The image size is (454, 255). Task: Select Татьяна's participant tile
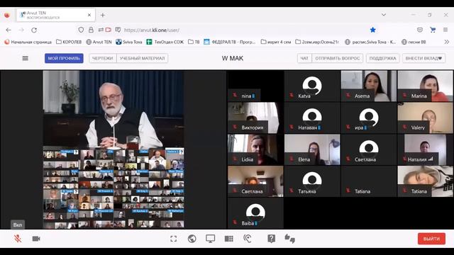[312, 181]
